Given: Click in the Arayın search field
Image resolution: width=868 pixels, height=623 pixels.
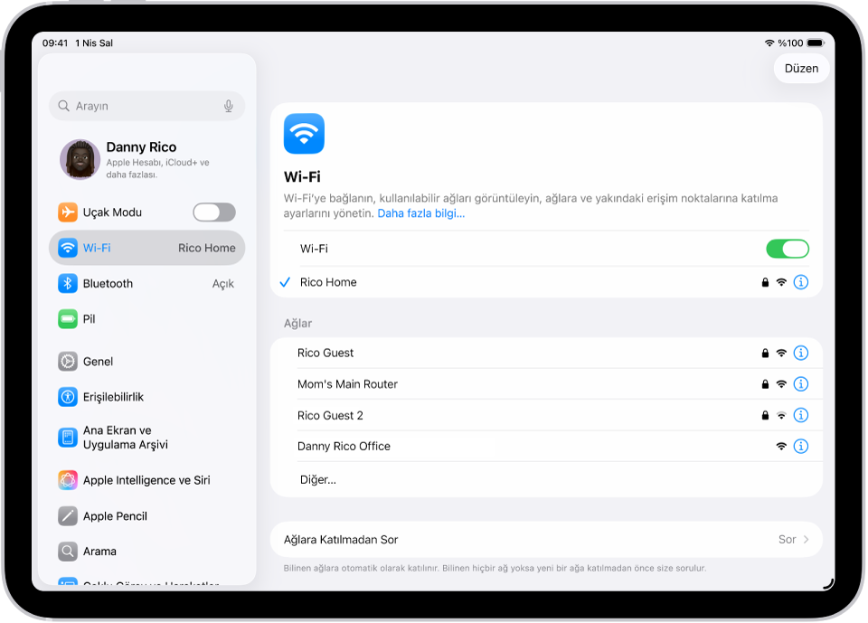Looking at the screenshot, I should coord(146,106).
